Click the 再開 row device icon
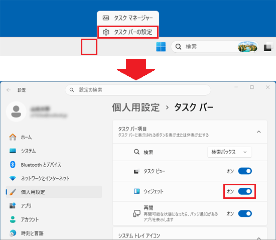The width and height of the screenshot is (276, 240). tap(136, 213)
